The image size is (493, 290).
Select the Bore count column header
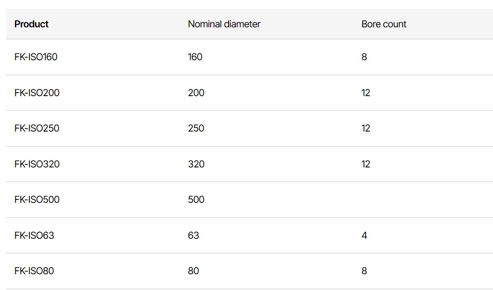pos(384,24)
